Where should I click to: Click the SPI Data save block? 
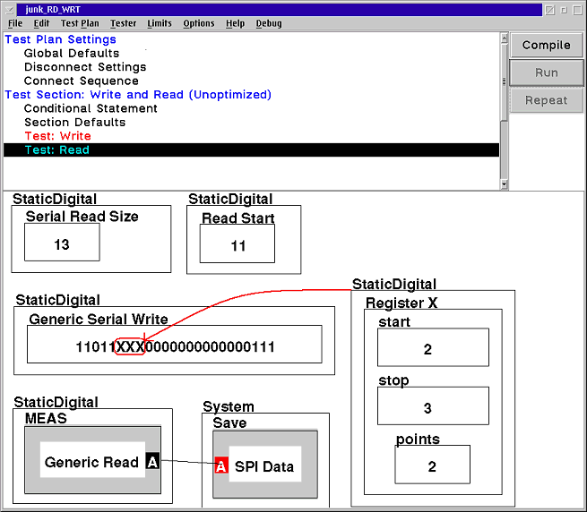[265, 465]
